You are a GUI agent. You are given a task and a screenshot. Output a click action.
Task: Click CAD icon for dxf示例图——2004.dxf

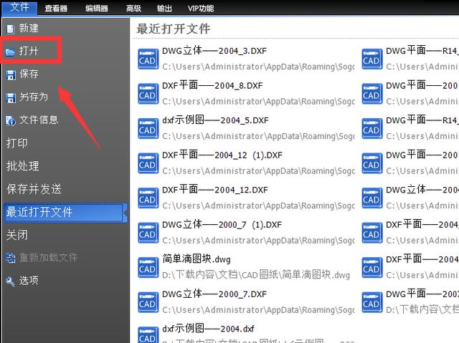pos(148,335)
